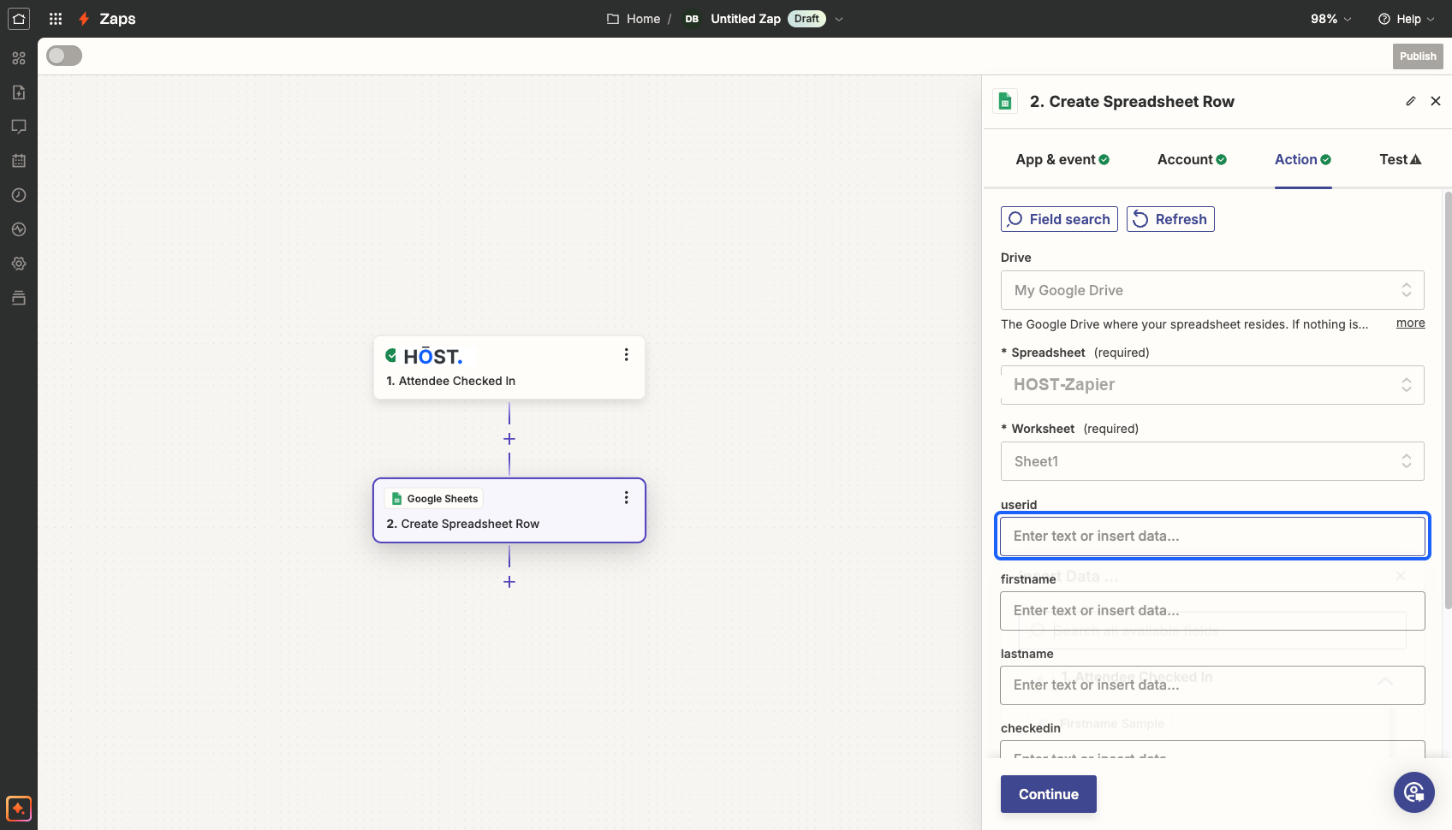Image resolution: width=1452 pixels, height=830 pixels.
Task: Click the Google Sheets icon in panel header
Action: [1006, 101]
